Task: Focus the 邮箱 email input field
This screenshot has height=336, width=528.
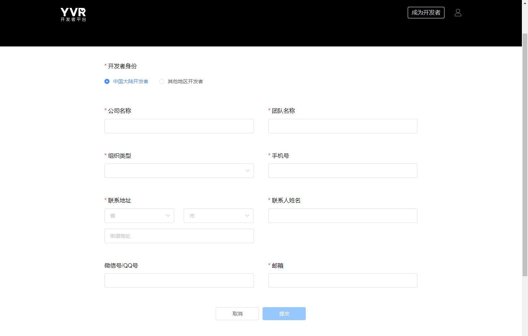Action: coord(343,281)
